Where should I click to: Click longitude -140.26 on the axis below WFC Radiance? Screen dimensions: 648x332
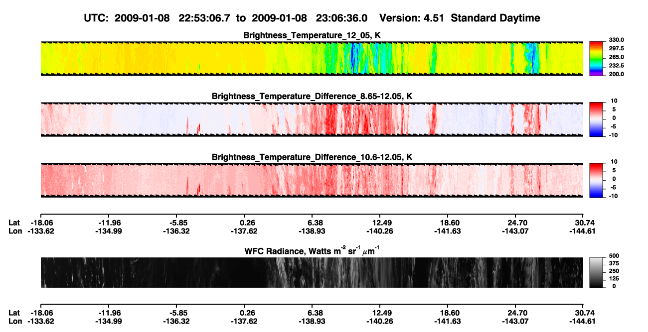click(x=380, y=321)
